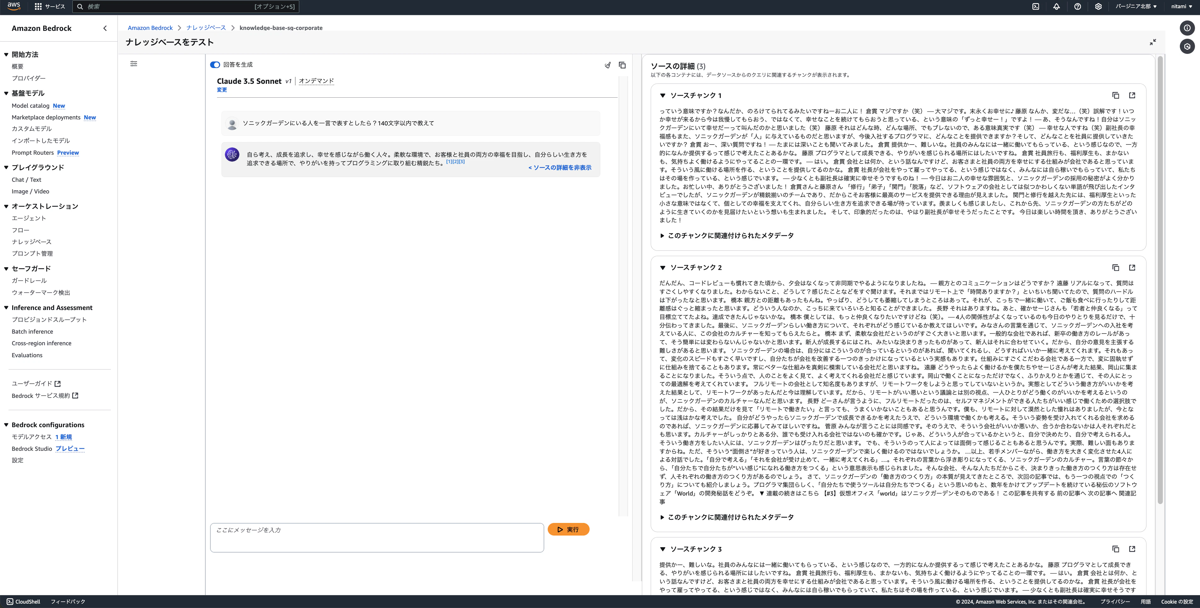Select Chat / Text in sidebar
The image size is (1200, 608).
pos(26,180)
